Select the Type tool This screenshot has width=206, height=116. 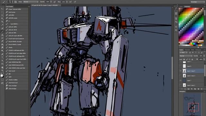click(x=2, y=57)
